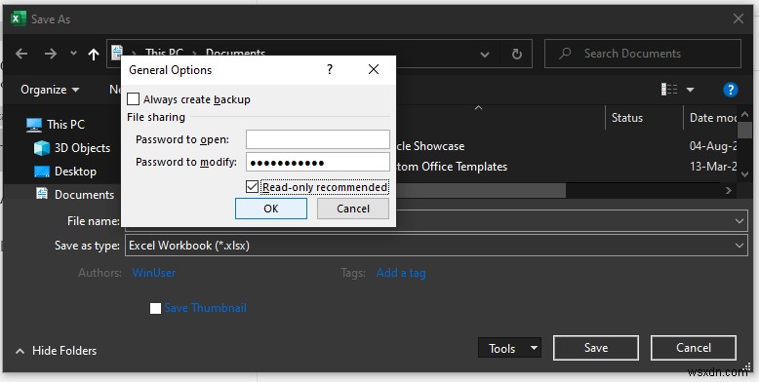Click the document icon in address bar

point(117,53)
